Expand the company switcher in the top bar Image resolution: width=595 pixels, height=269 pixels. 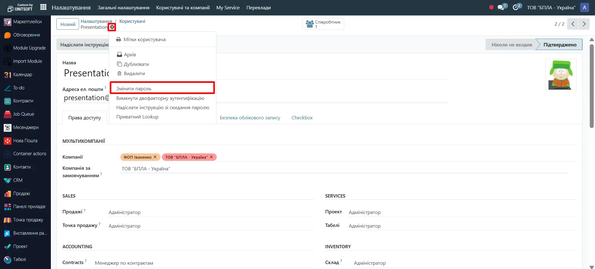click(551, 7)
